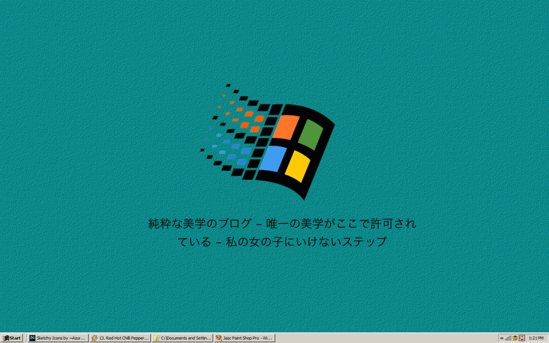Expand hidden system tray icons
This screenshot has width=549, height=343.
502,338
